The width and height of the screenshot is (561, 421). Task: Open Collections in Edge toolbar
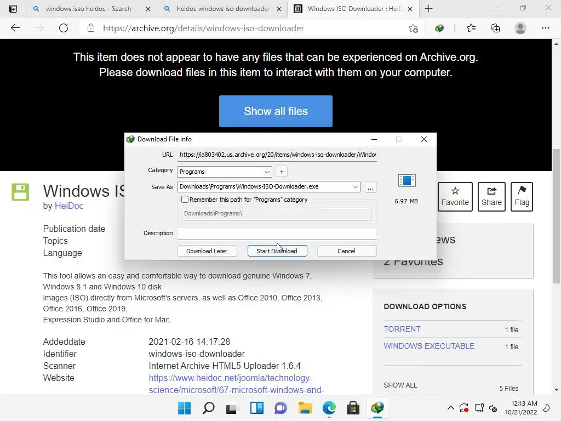click(x=495, y=28)
